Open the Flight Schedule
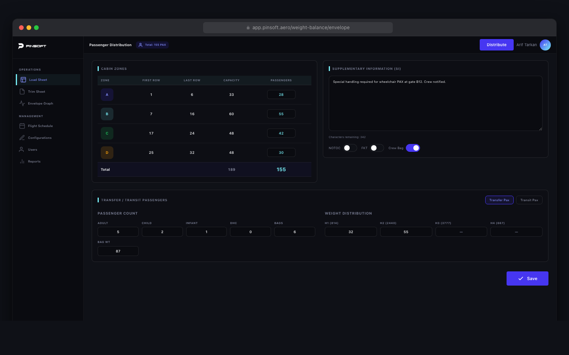 pyautogui.click(x=40, y=125)
